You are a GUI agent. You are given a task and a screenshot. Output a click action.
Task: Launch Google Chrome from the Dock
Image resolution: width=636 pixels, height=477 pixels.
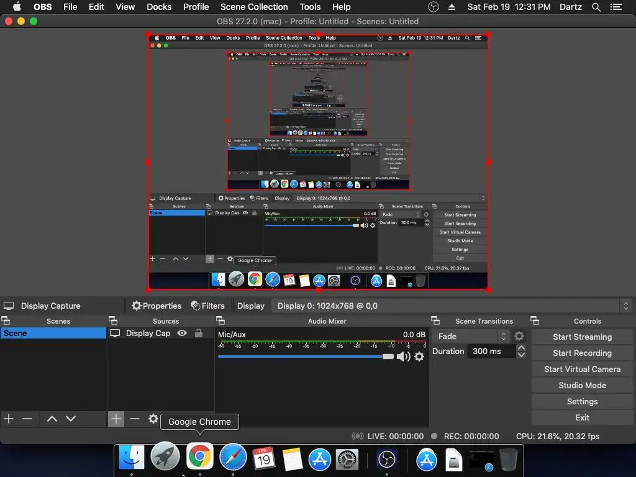click(199, 457)
